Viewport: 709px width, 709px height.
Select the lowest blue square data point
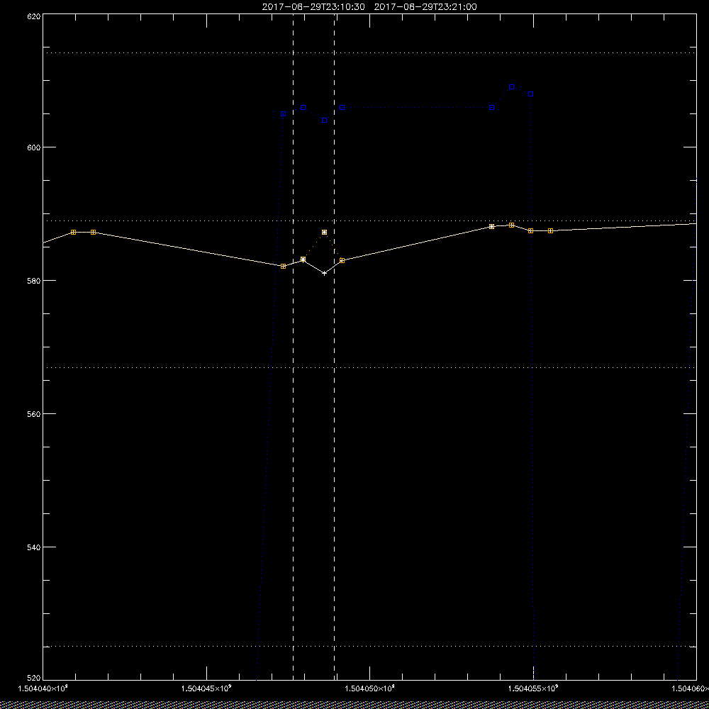[324, 121]
